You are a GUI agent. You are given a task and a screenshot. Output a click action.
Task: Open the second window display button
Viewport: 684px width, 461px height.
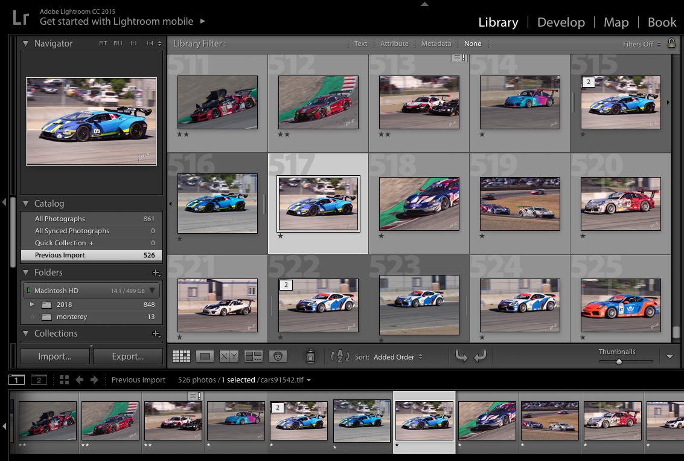(x=39, y=380)
